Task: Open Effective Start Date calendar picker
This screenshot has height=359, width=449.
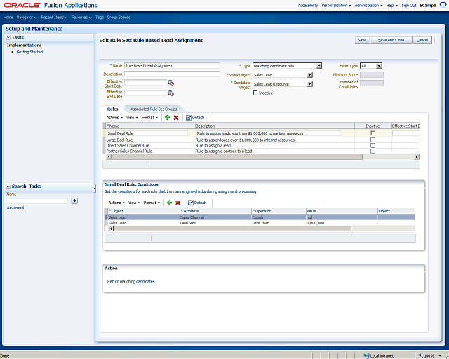Action: [x=171, y=83]
